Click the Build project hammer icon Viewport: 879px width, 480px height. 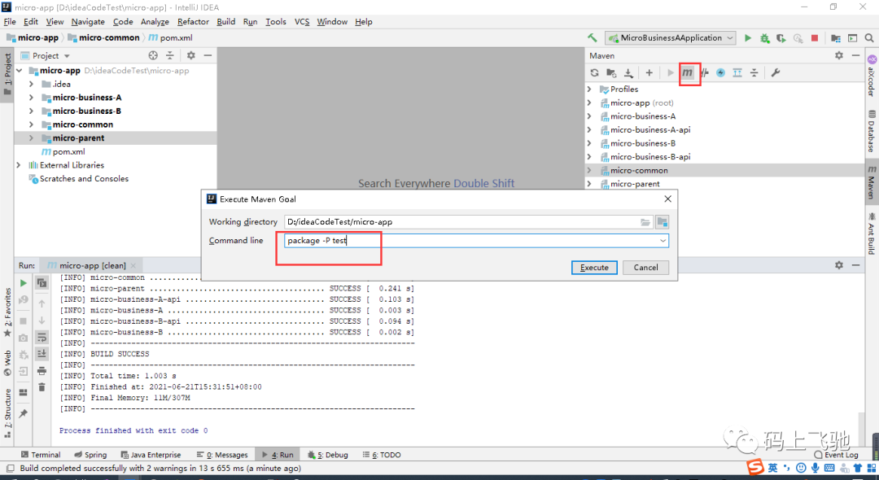pos(593,37)
